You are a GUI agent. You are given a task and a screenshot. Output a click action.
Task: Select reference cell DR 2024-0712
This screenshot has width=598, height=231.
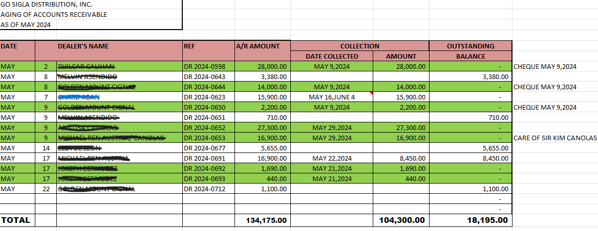pyautogui.click(x=208, y=189)
